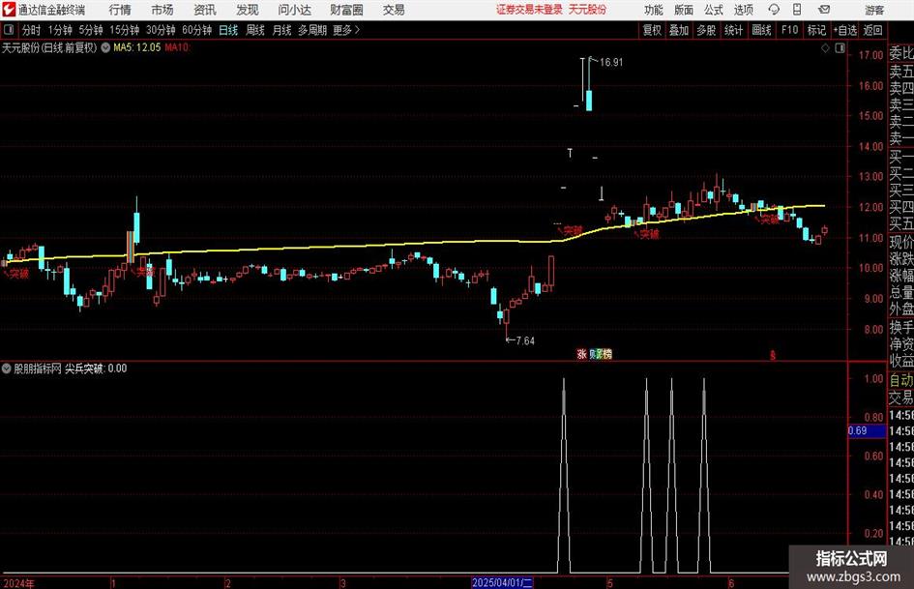Expand the round arrow next to 天元股份 title
The image size is (914, 589).
[105, 47]
